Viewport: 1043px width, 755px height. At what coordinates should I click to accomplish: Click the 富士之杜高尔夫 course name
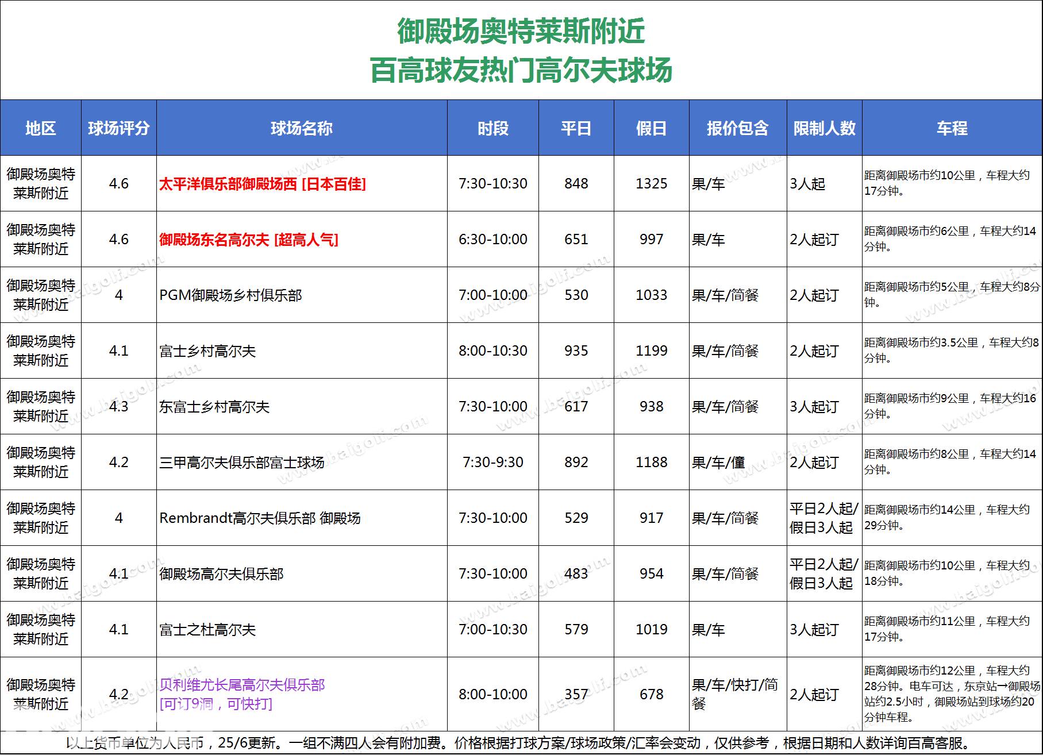pos(207,630)
